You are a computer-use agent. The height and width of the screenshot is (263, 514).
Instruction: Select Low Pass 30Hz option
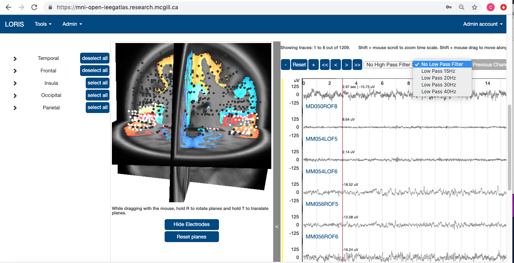(x=438, y=85)
